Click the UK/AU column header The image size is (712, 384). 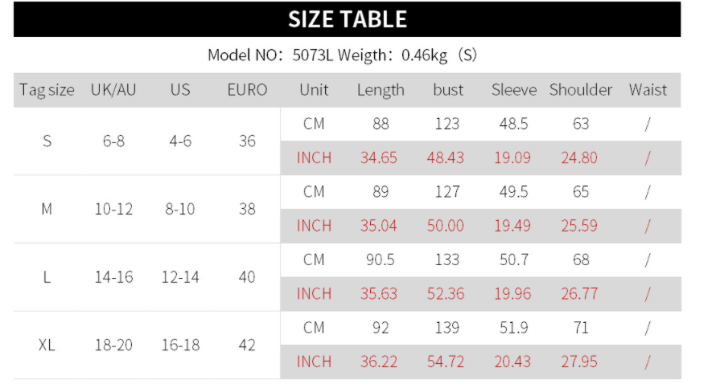coord(113,90)
